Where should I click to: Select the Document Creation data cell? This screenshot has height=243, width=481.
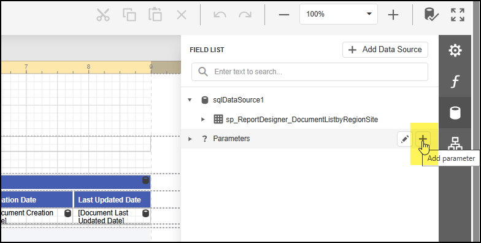[x=37, y=216]
